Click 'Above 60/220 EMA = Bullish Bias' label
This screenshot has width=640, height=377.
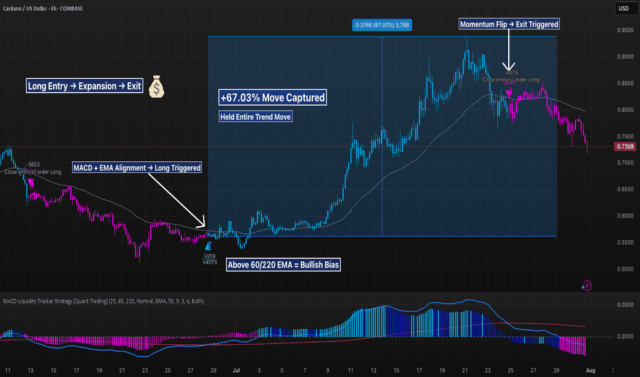(284, 265)
